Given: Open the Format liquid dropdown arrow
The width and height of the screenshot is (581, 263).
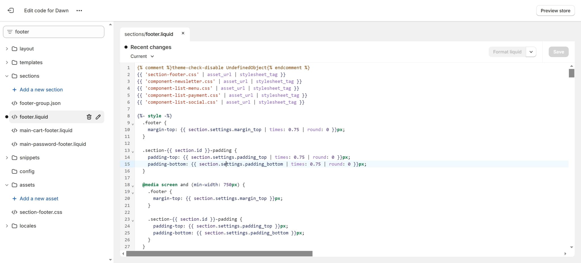Looking at the screenshot, I should click(x=531, y=52).
